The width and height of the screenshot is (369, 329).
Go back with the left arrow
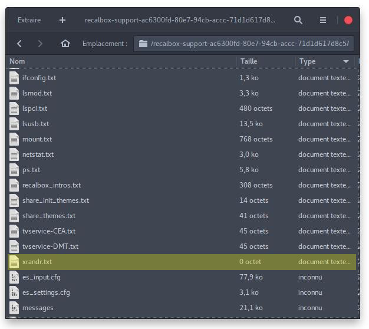pyautogui.click(x=19, y=44)
